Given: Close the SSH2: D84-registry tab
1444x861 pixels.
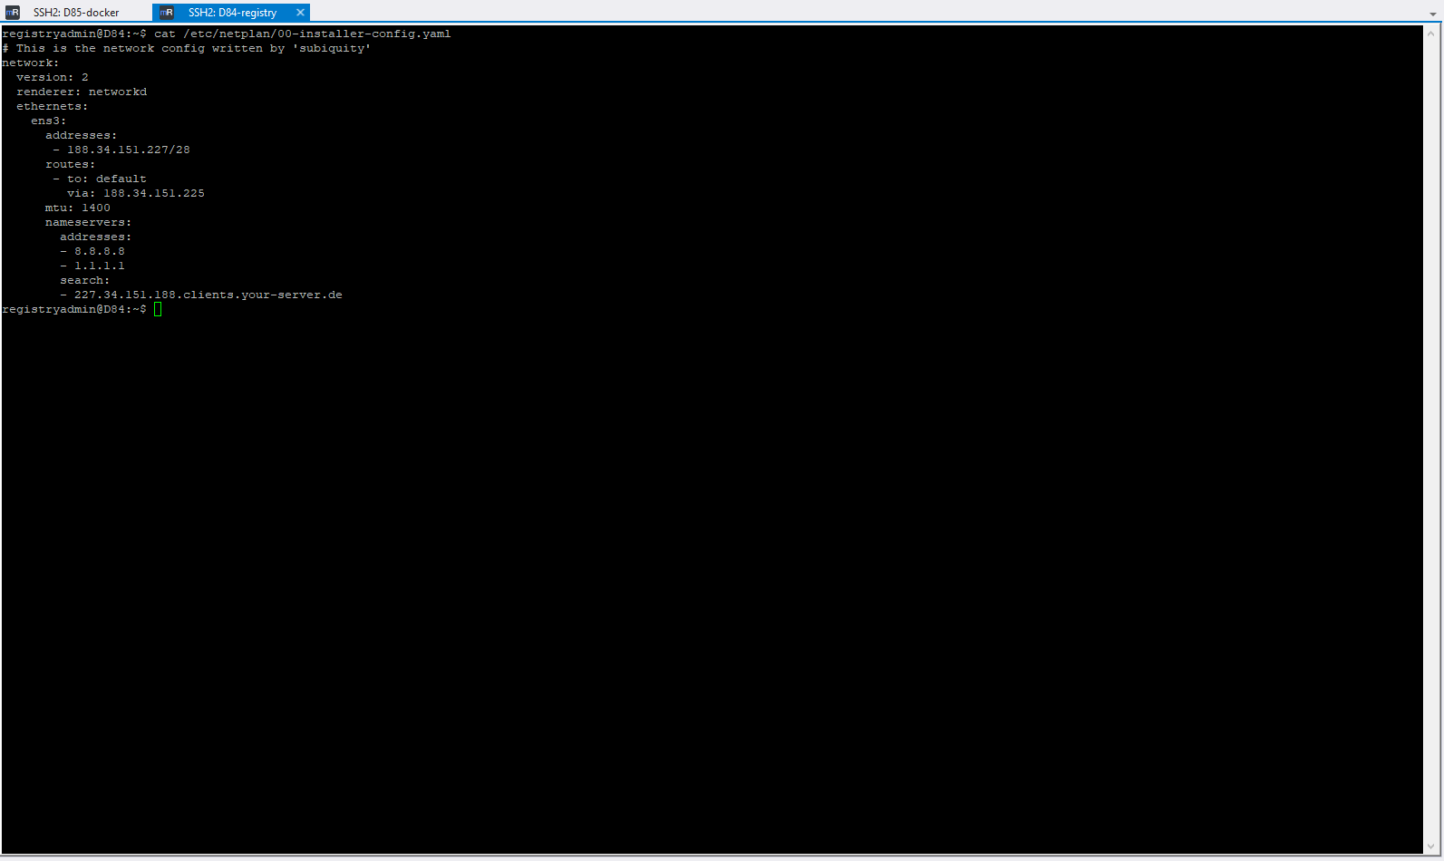Looking at the screenshot, I should coord(300,13).
